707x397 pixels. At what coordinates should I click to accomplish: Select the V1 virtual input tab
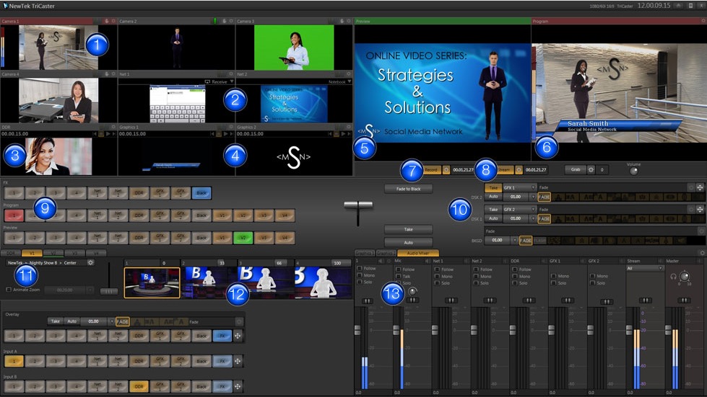(32, 253)
